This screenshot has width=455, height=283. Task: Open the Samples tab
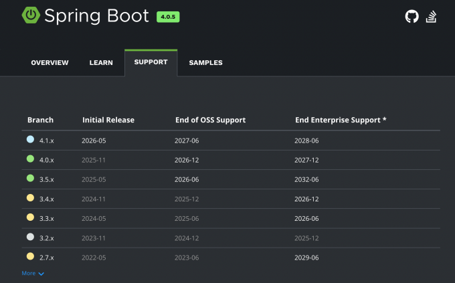pos(205,63)
